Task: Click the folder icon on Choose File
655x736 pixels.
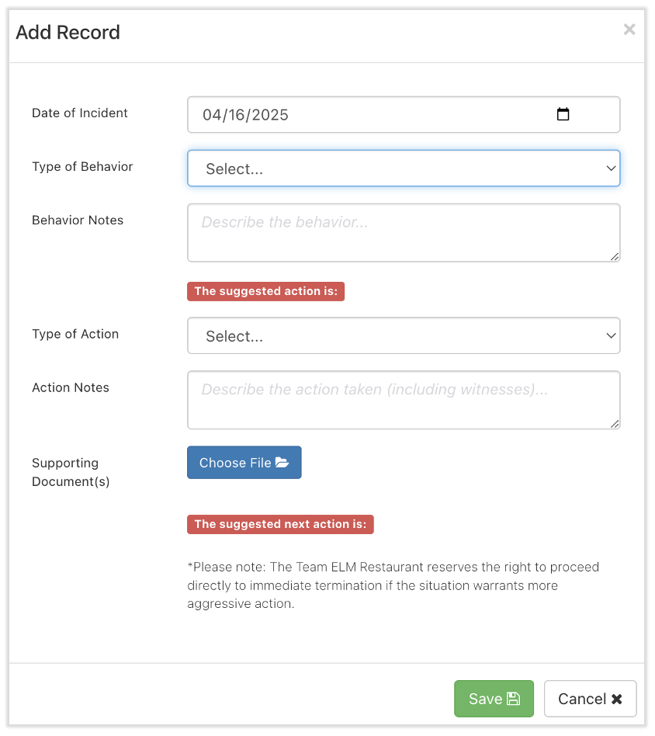Action: click(282, 463)
